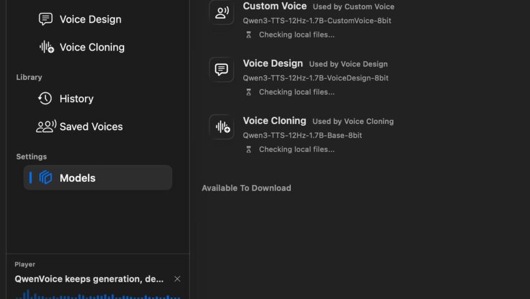Screen dimensions: 530x299
Task: Click the Custom Voice model icon
Action: pyautogui.click(x=221, y=12)
